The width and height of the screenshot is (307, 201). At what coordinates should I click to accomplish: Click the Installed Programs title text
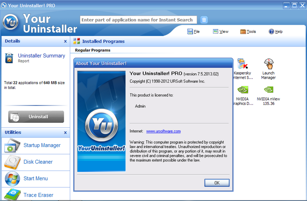tap(103, 41)
